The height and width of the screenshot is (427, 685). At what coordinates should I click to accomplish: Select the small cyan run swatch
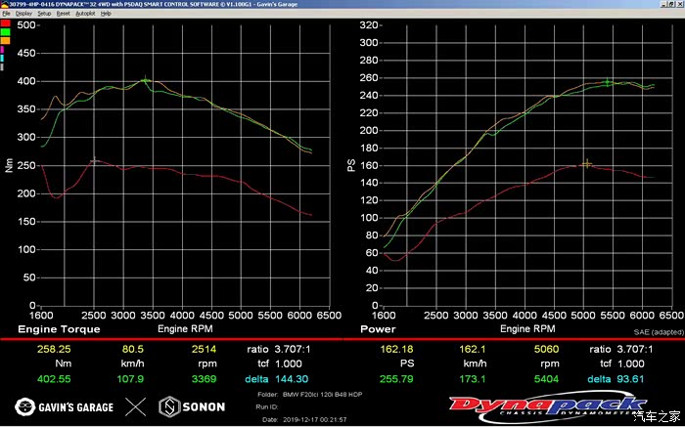[3, 59]
